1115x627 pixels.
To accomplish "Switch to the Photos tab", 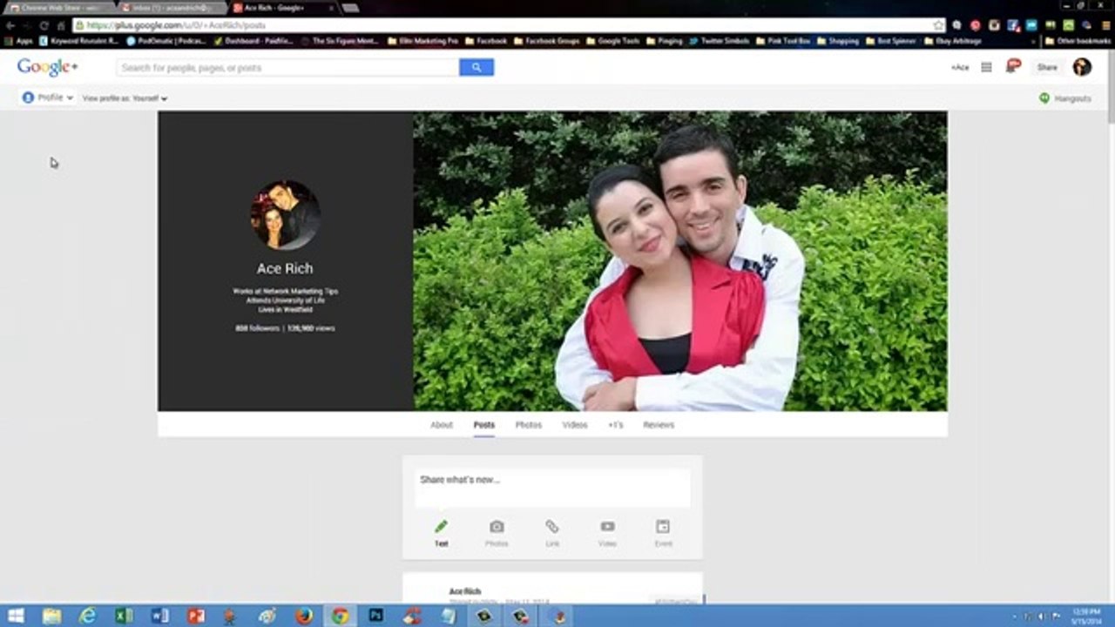I will pyautogui.click(x=528, y=425).
